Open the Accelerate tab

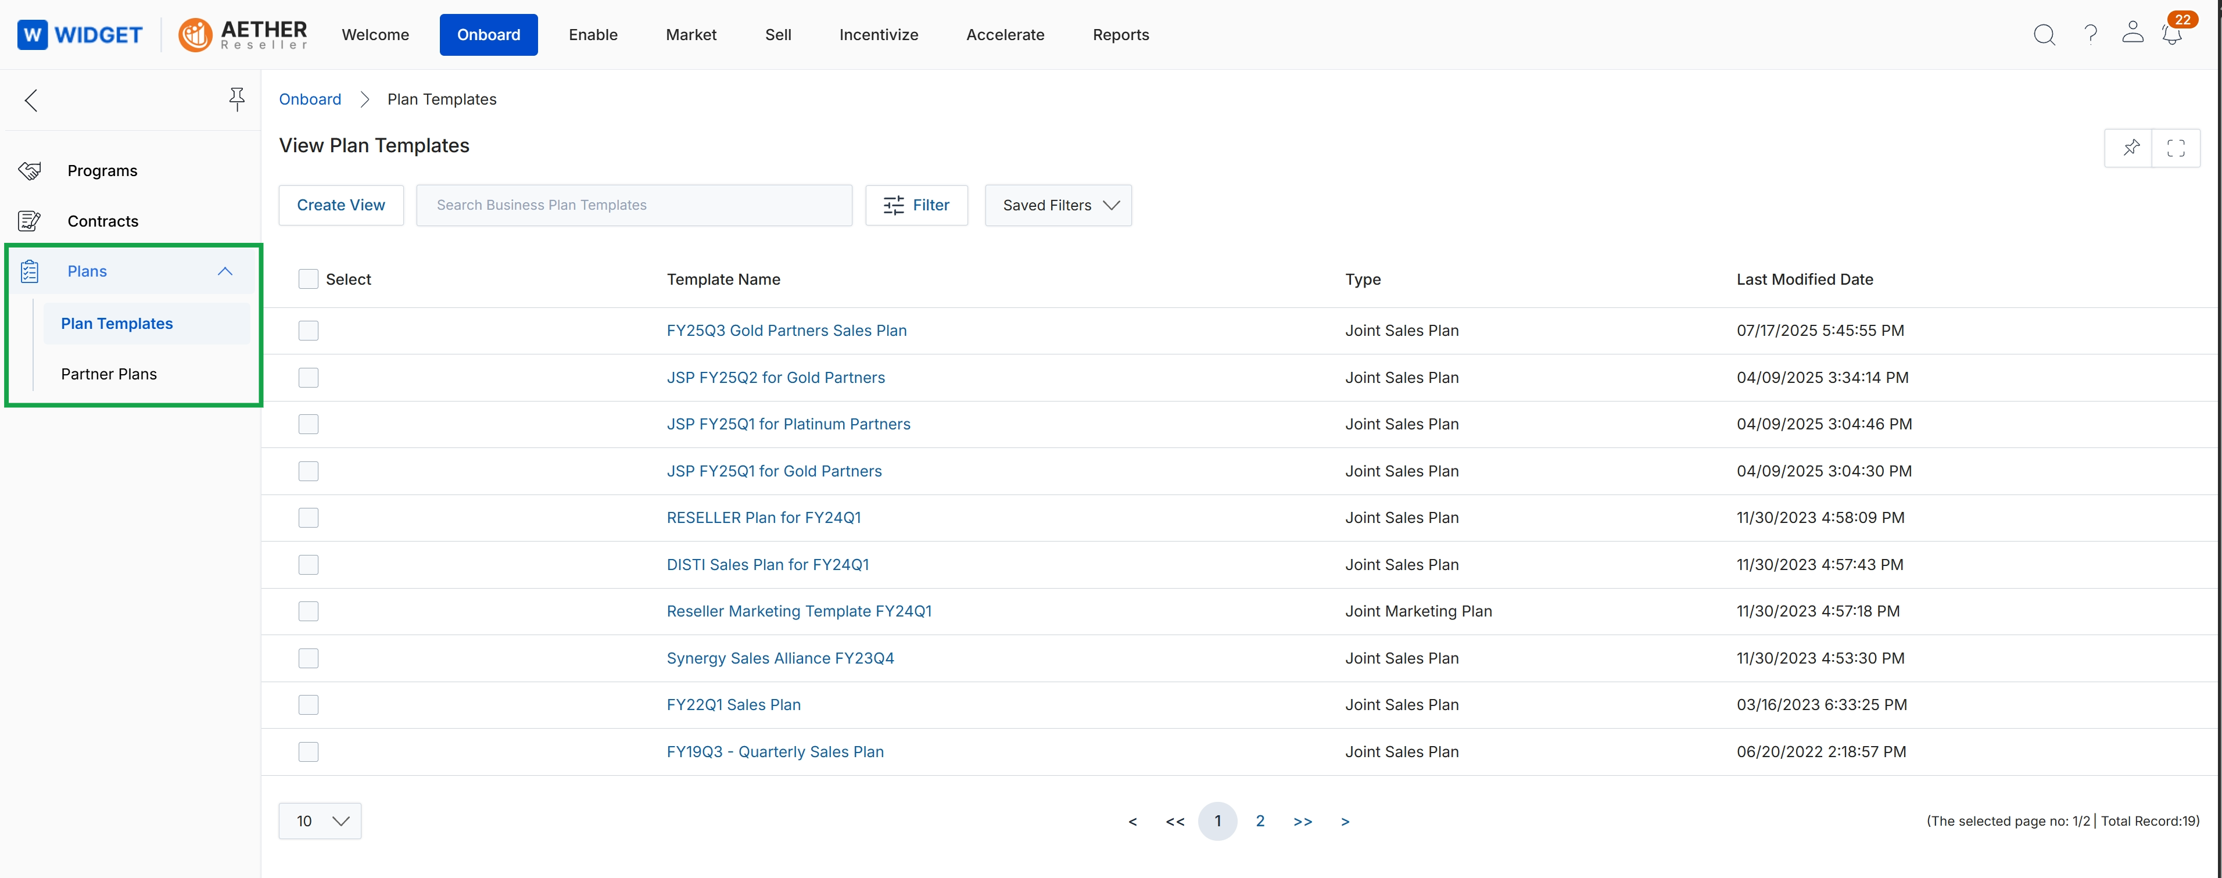pos(1005,34)
